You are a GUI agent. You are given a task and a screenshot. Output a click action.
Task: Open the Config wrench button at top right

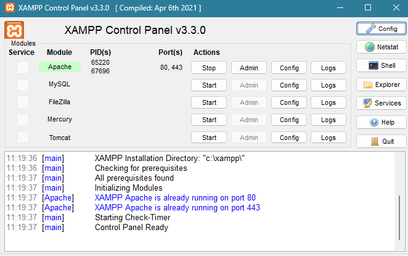381,28
